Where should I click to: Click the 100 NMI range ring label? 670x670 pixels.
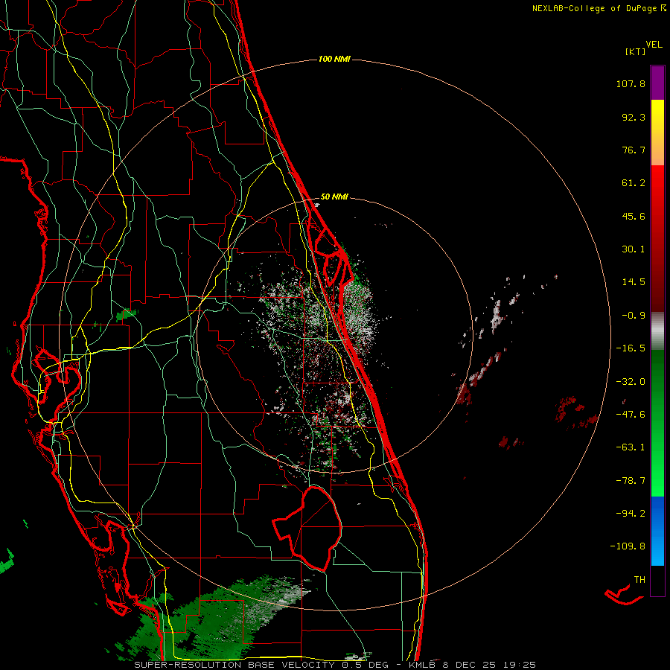[334, 59]
